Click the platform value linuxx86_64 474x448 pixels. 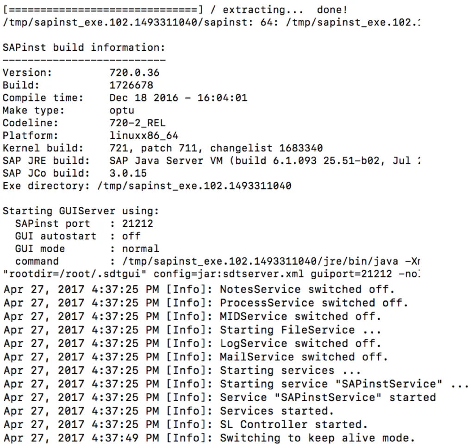click(x=143, y=136)
